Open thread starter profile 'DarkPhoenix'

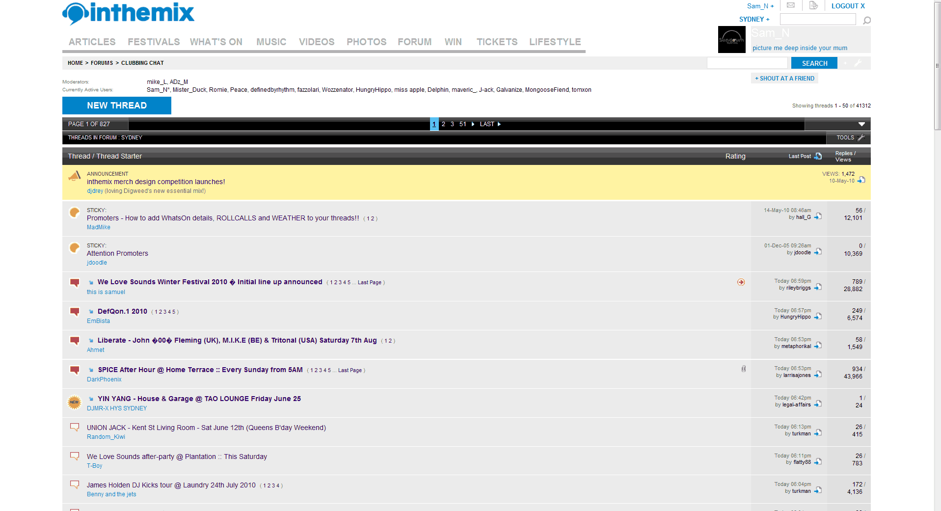coord(104,379)
